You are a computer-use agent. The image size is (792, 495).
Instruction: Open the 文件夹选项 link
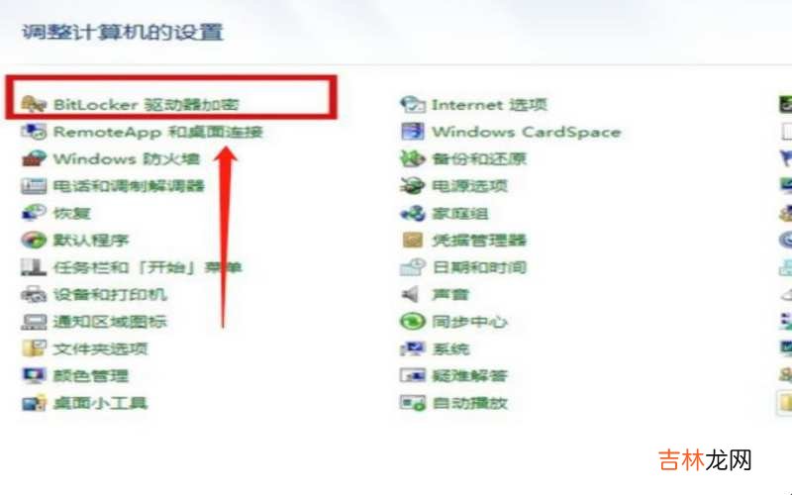click(101, 348)
